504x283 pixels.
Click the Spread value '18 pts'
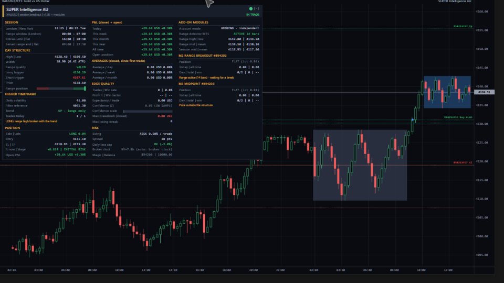click(x=167, y=139)
